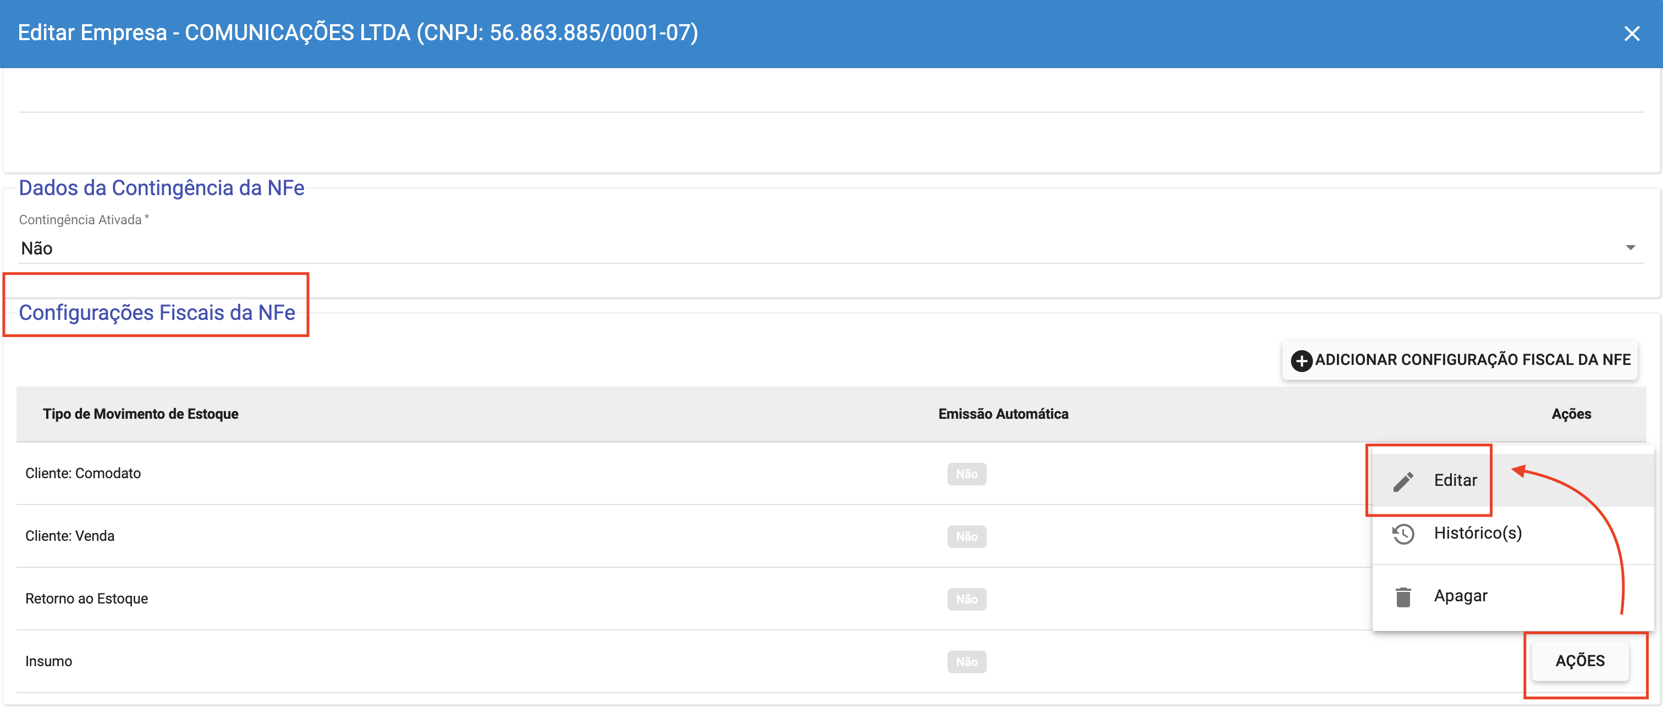Click the Não badge on Insumo row
The image size is (1663, 709).
[966, 662]
